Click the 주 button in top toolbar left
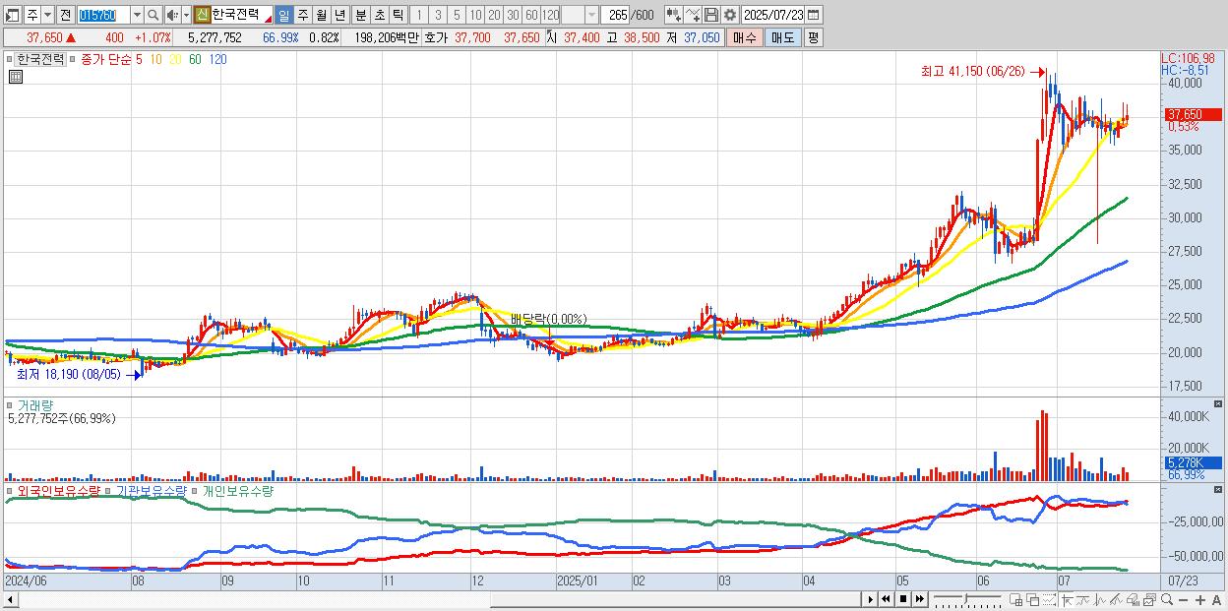Viewport: 1228px width, 611px height. coord(32,15)
